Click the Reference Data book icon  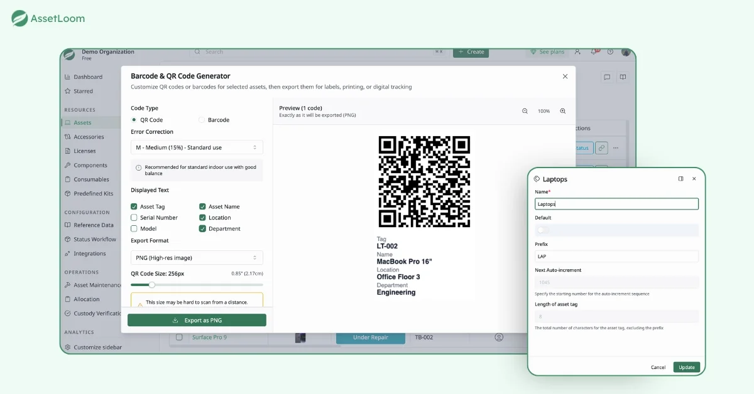pyautogui.click(x=68, y=225)
